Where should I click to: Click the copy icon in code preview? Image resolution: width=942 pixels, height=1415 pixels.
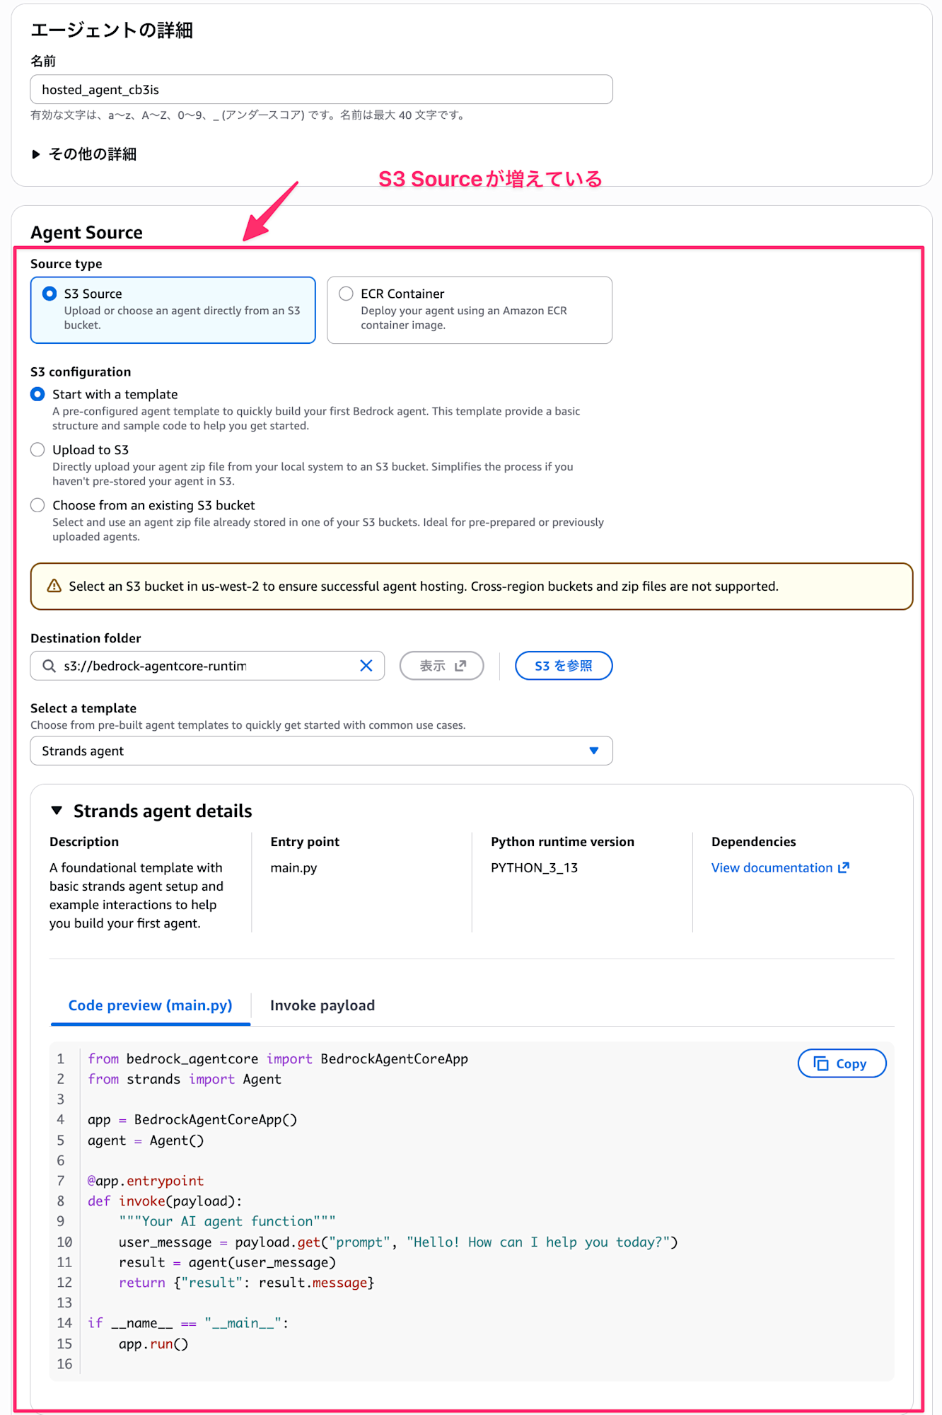click(x=821, y=1063)
